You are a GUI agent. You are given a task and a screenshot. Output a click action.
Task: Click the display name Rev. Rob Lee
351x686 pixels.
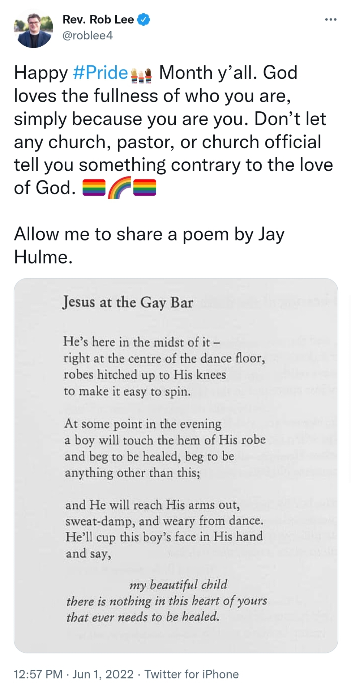coord(98,20)
